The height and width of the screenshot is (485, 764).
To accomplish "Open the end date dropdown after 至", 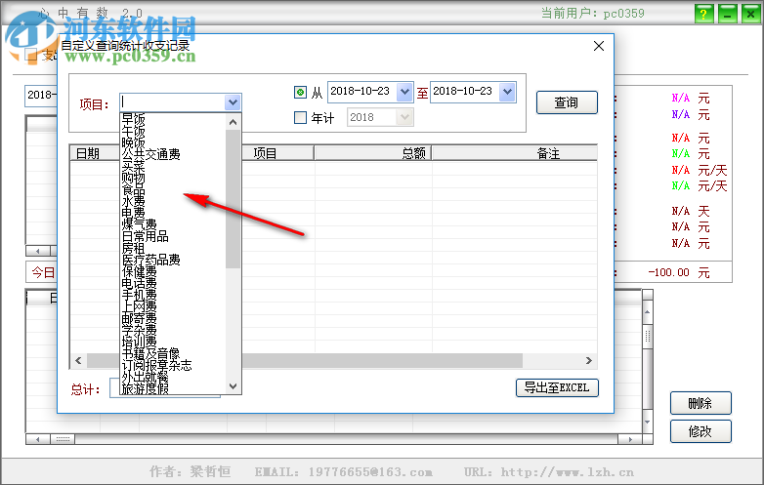I will pyautogui.click(x=507, y=92).
